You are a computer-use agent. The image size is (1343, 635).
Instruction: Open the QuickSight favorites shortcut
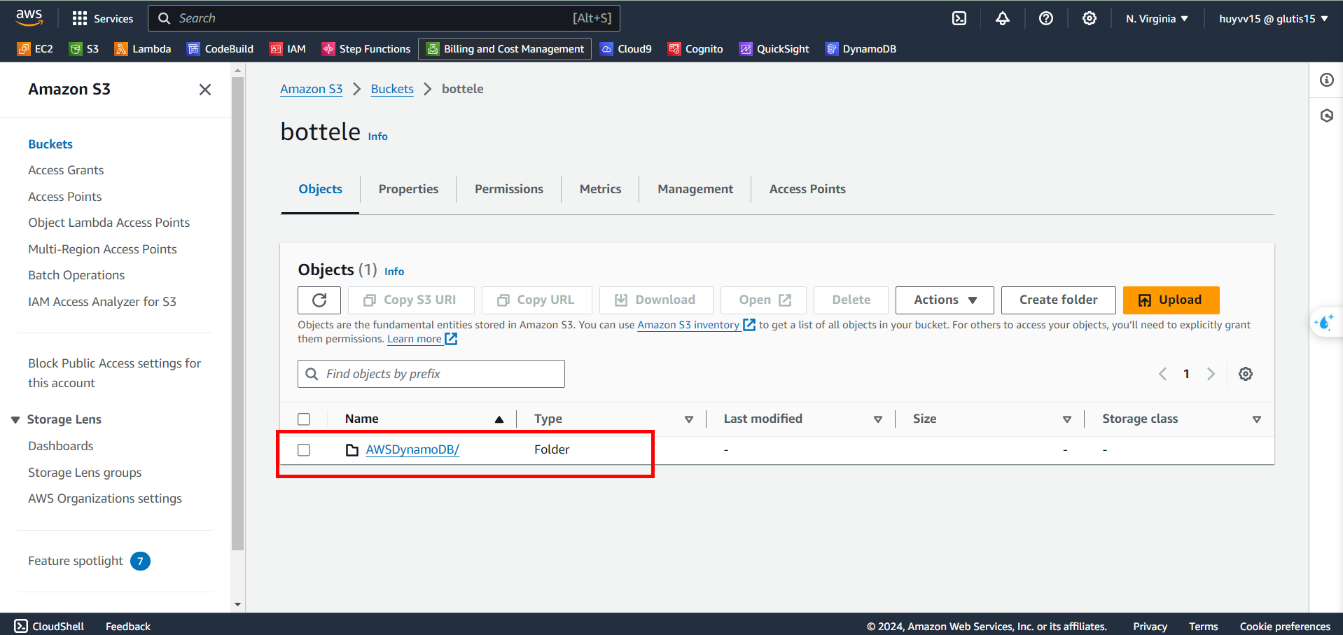[x=774, y=49]
